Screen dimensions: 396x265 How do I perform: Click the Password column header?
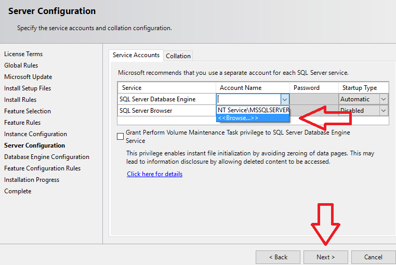click(314, 88)
